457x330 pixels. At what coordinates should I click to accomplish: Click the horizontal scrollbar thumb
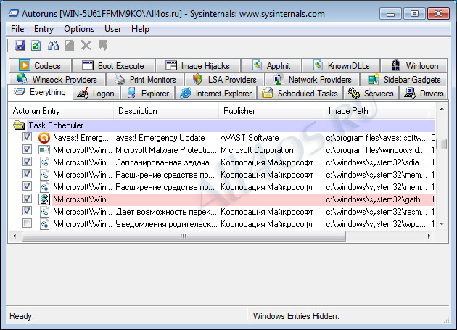[184, 236]
